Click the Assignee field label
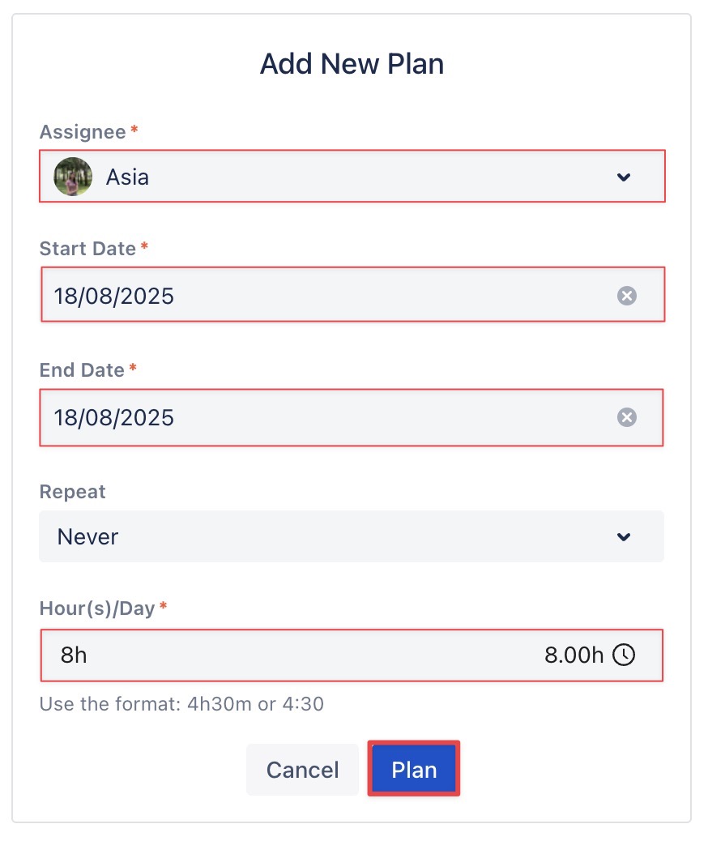The image size is (708, 841). coord(83,132)
